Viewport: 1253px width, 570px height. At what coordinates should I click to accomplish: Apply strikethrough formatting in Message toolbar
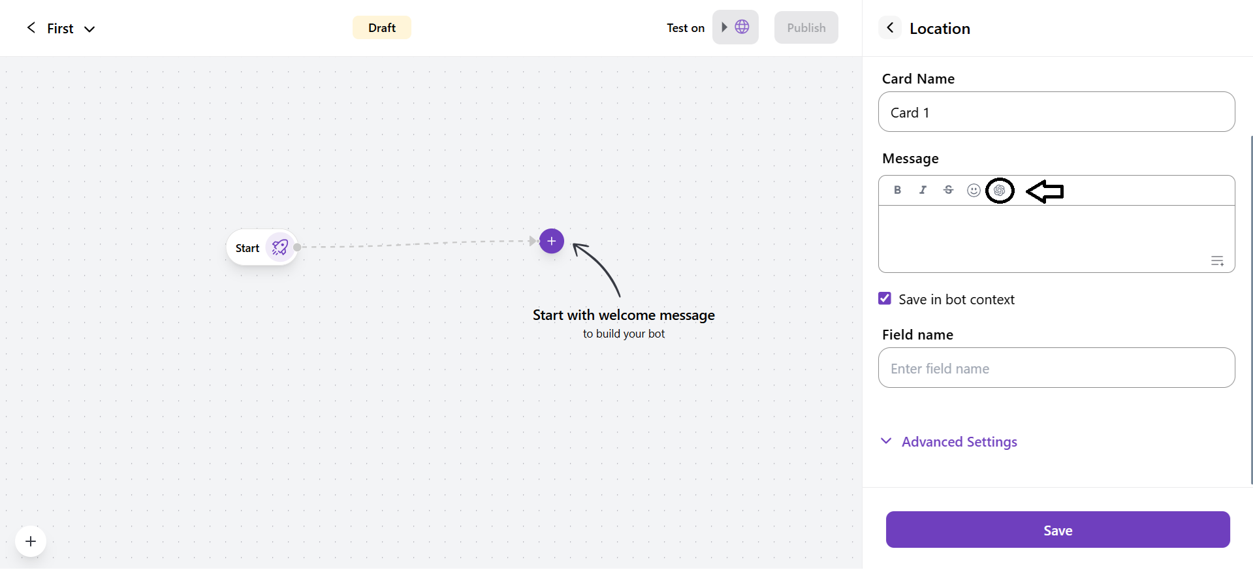pos(948,190)
